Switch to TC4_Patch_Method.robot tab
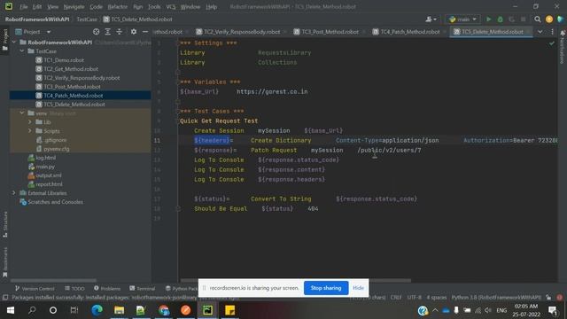The width and height of the screenshot is (567, 319). coord(409,32)
